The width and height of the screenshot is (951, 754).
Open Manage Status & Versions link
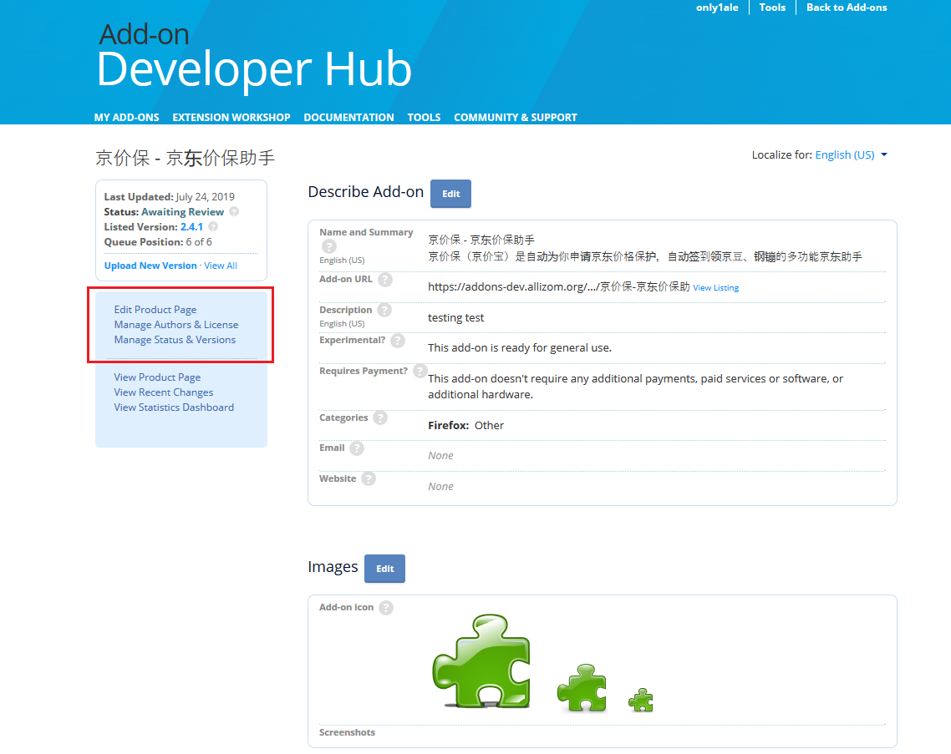pos(175,340)
